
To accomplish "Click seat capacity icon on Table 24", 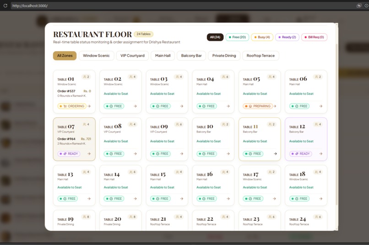I will [x=316, y=217].
